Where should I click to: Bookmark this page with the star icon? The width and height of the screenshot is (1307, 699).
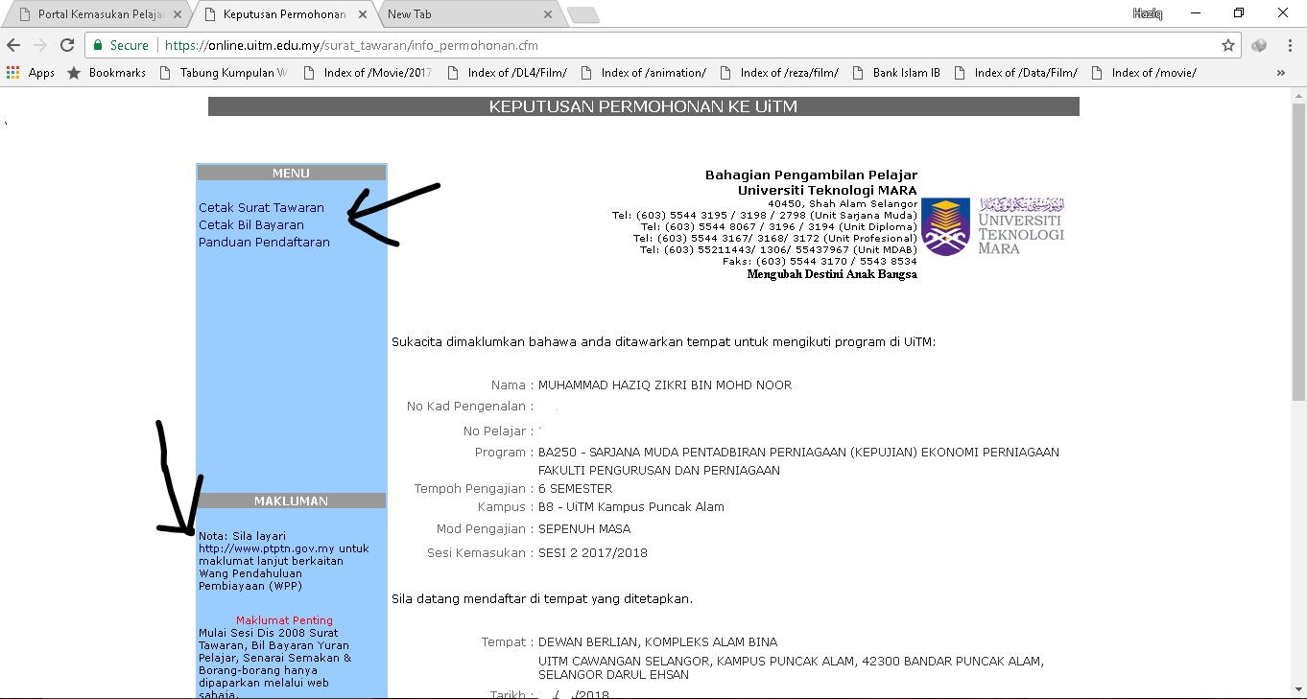click(1228, 45)
